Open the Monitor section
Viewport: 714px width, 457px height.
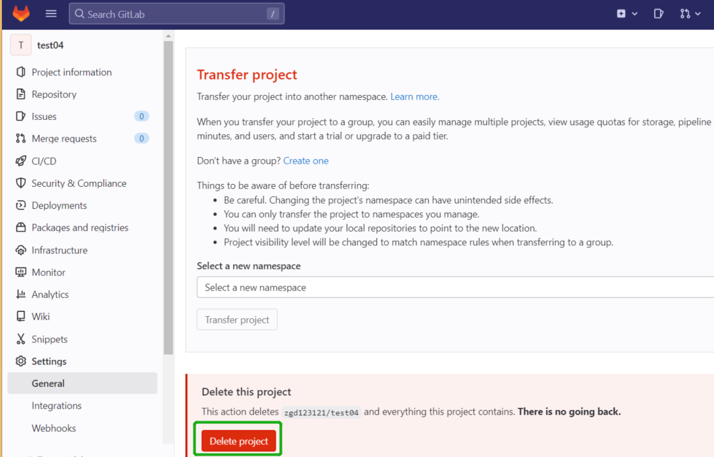[x=49, y=272]
